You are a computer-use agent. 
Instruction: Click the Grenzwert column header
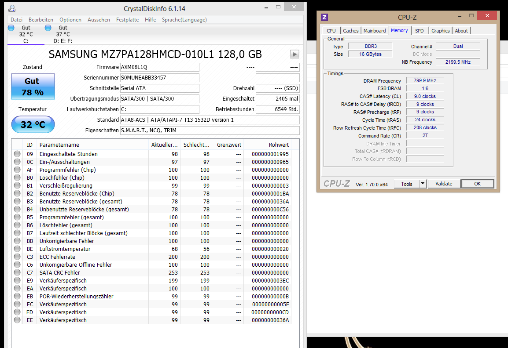(x=227, y=145)
